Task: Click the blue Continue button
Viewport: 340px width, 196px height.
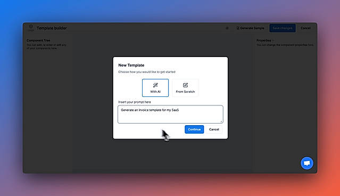Action: coord(194,129)
